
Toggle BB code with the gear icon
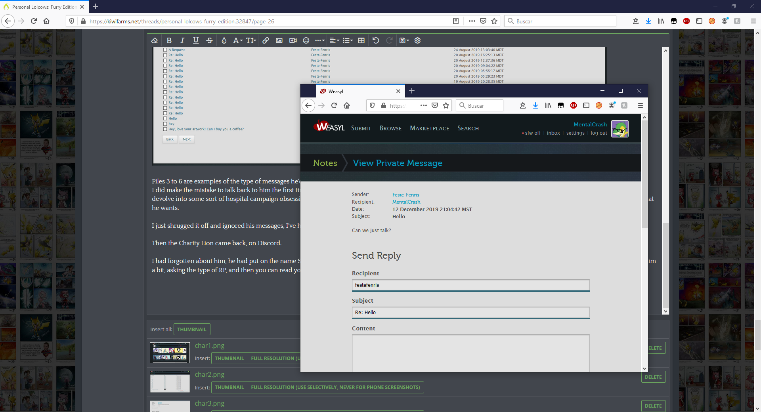tap(417, 40)
